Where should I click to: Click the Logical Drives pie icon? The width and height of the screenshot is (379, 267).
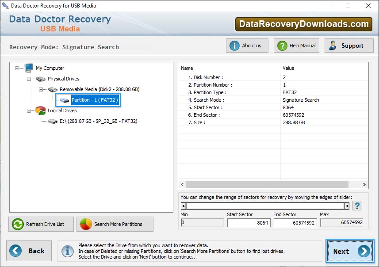40,111
